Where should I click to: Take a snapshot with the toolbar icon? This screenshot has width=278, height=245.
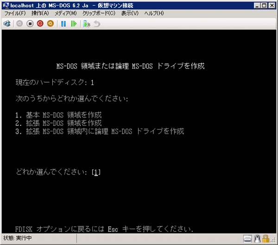[87, 24]
